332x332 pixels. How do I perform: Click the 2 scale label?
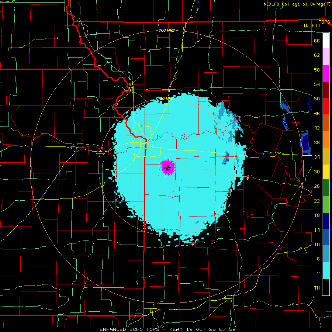pyautogui.click(x=318, y=274)
